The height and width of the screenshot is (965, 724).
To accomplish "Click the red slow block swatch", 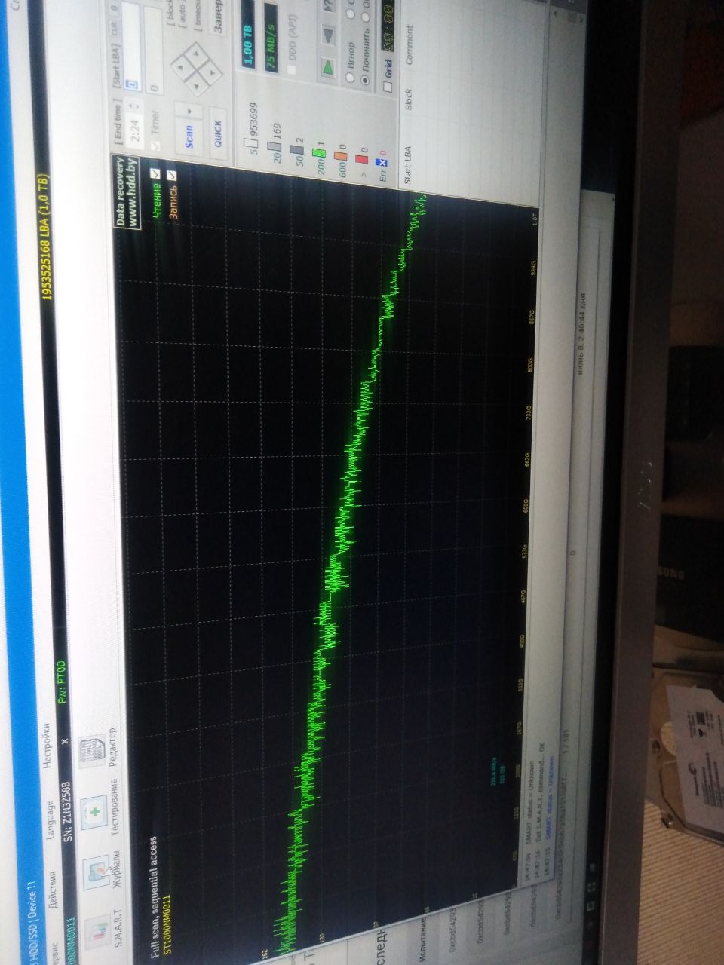I will [x=362, y=158].
